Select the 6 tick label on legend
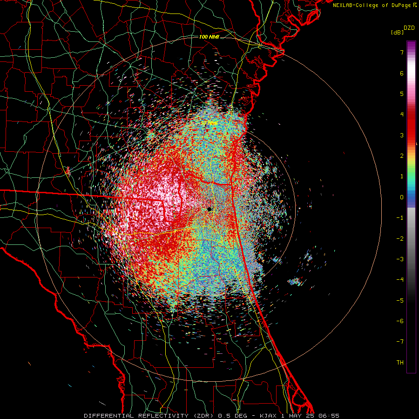Viewport: 419px width, 419px height. point(402,73)
